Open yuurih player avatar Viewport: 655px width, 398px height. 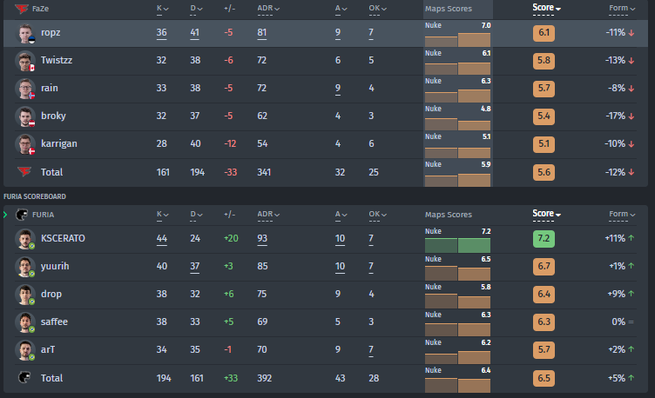tap(25, 267)
